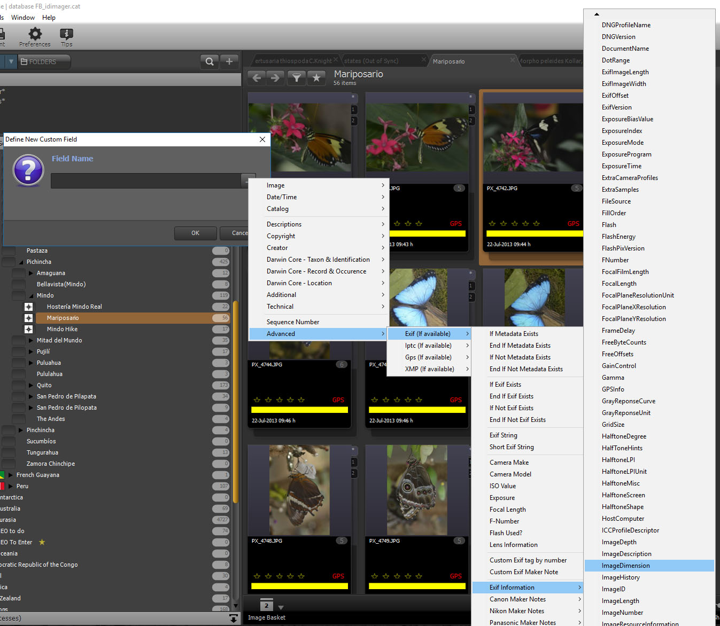Image resolution: width=720 pixels, height=626 pixels.
Task: Click compass marker beside Mariposario
Action: pos(28,318)
